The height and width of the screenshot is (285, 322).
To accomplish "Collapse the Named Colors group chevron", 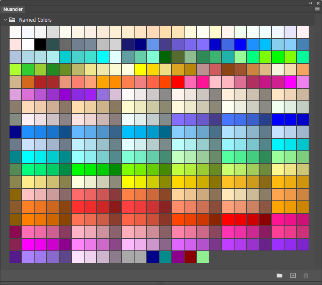I will [5, 20].
